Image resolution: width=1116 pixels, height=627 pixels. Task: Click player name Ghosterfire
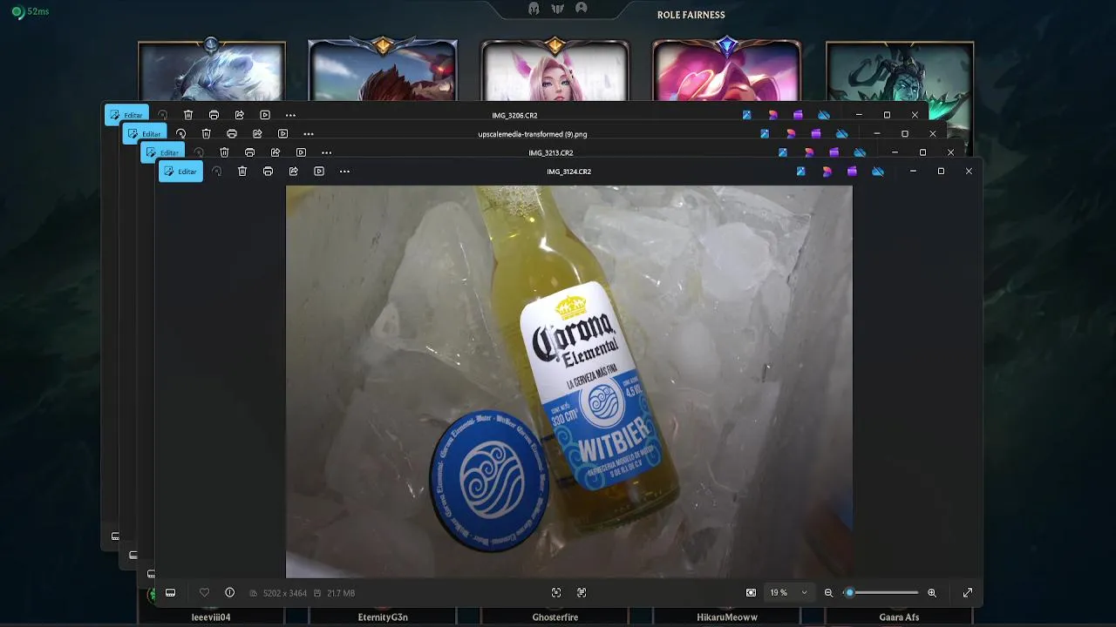(x=555, y=617)
